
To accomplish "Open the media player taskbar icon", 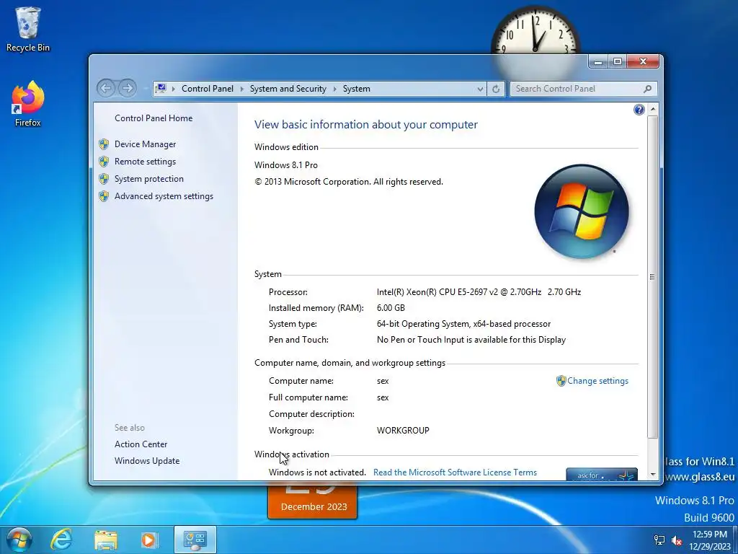I will [x=150, y=540].
